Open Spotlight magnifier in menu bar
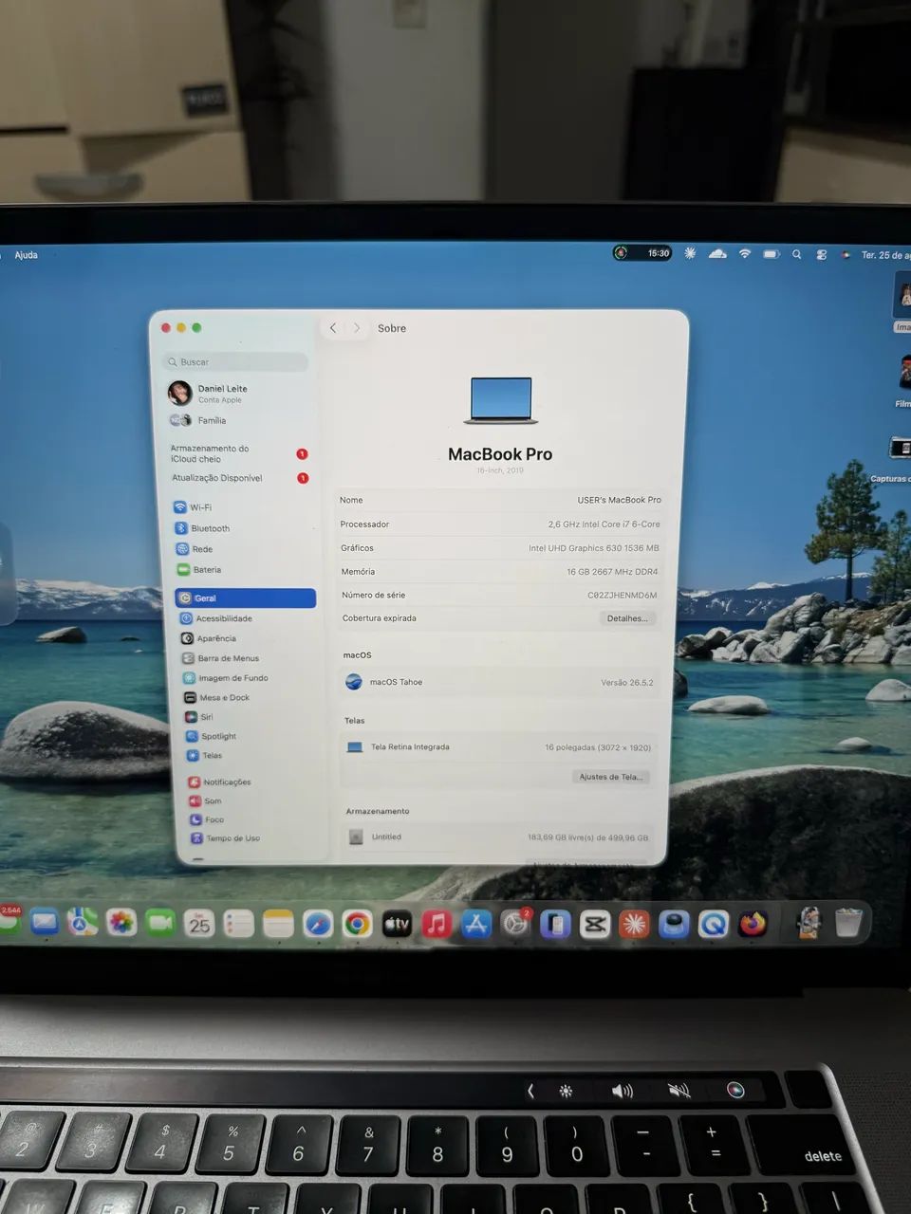 click(797, 254)
